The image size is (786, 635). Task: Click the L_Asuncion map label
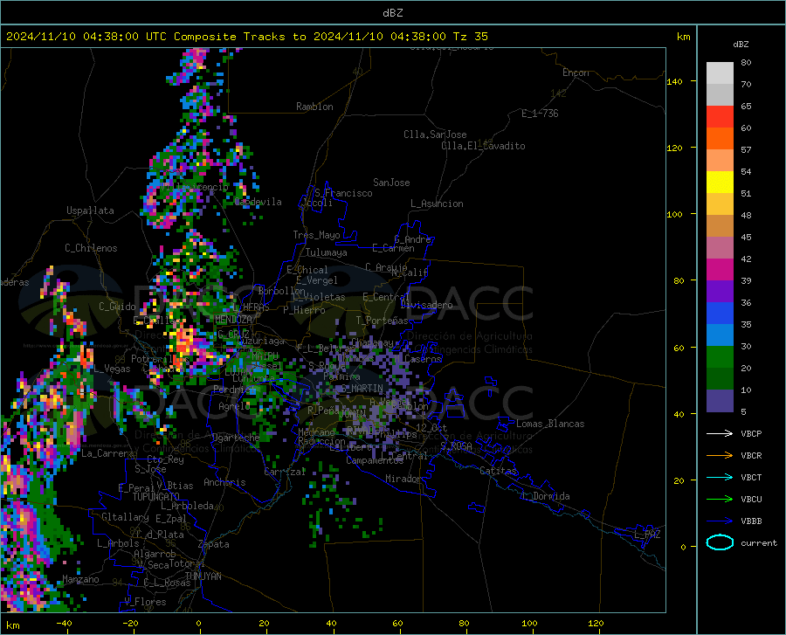coord(437,204)
